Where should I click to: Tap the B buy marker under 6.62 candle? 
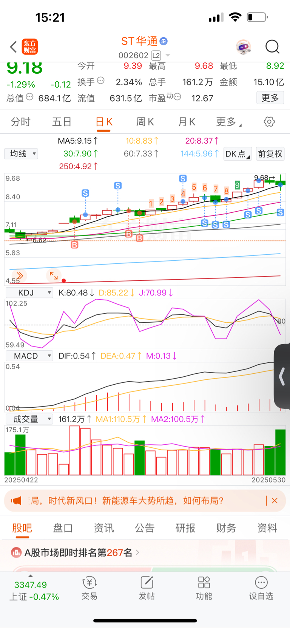click(x=74, y=245)
